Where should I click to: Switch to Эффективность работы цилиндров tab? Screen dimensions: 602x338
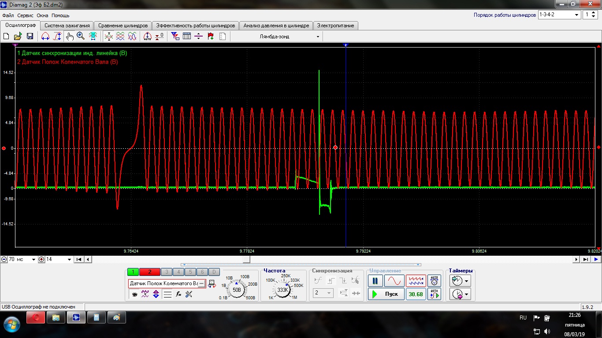[196, 26]
